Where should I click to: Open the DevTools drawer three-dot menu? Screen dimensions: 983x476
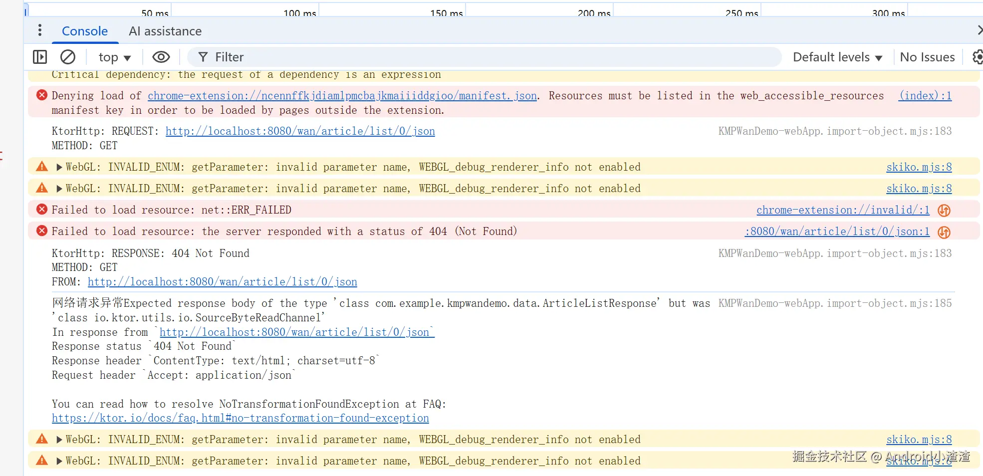[x=40, y=30]
